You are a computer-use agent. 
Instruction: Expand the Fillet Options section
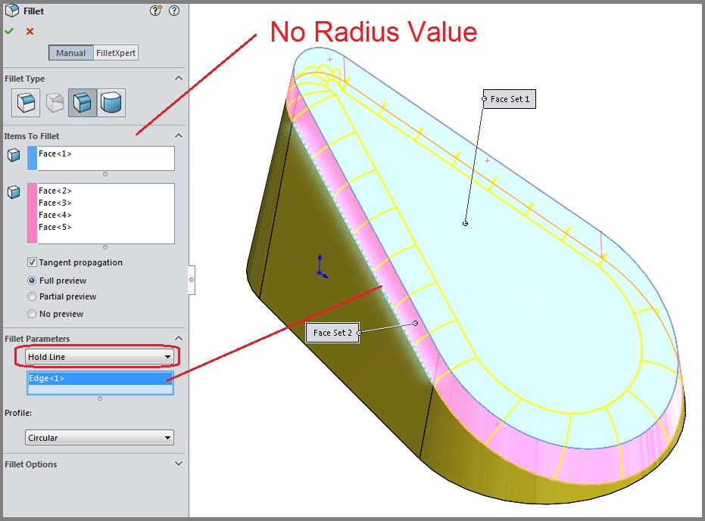179,464
